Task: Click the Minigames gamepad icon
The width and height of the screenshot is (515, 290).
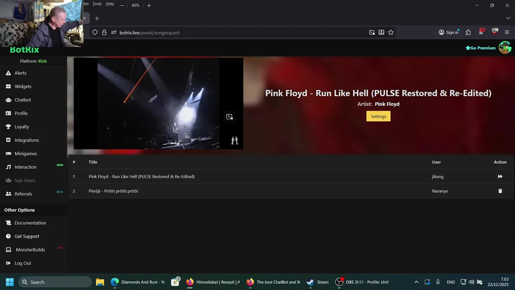Action: coord(8,153)
